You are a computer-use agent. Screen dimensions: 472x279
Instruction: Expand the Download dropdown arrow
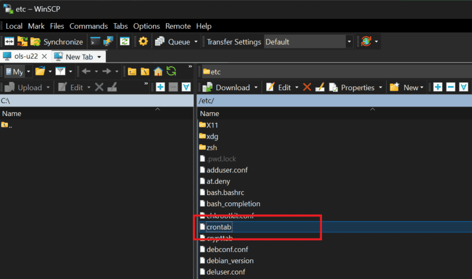pyautogui.click(x=256, y=88)
